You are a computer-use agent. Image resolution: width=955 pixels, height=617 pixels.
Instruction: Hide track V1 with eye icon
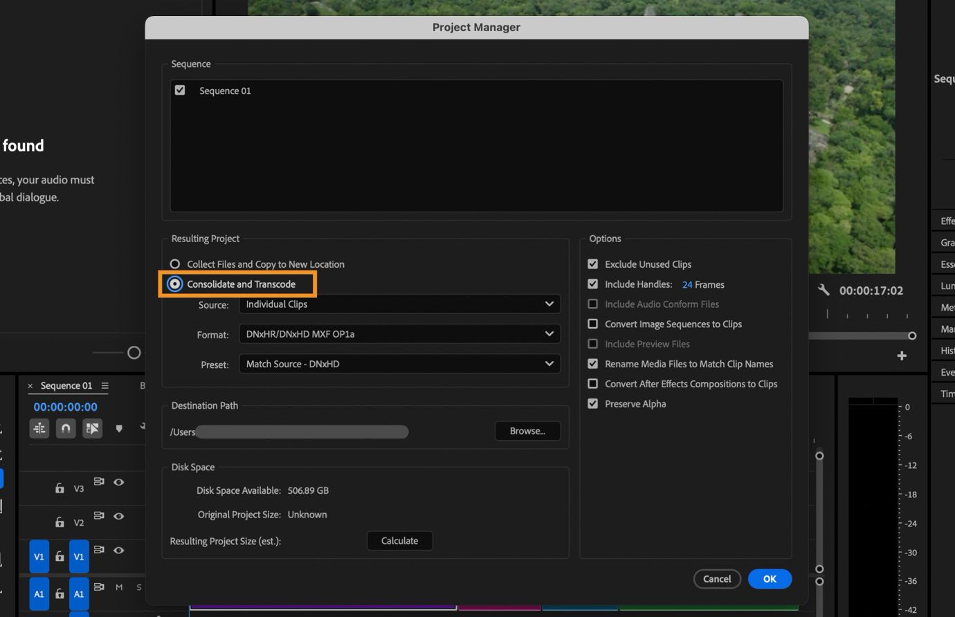tap(119, 550)
